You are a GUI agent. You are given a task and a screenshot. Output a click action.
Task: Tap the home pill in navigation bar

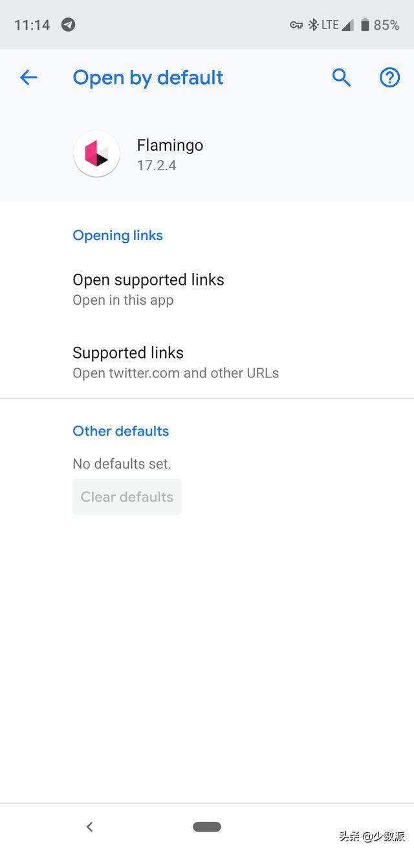point(207,826)
